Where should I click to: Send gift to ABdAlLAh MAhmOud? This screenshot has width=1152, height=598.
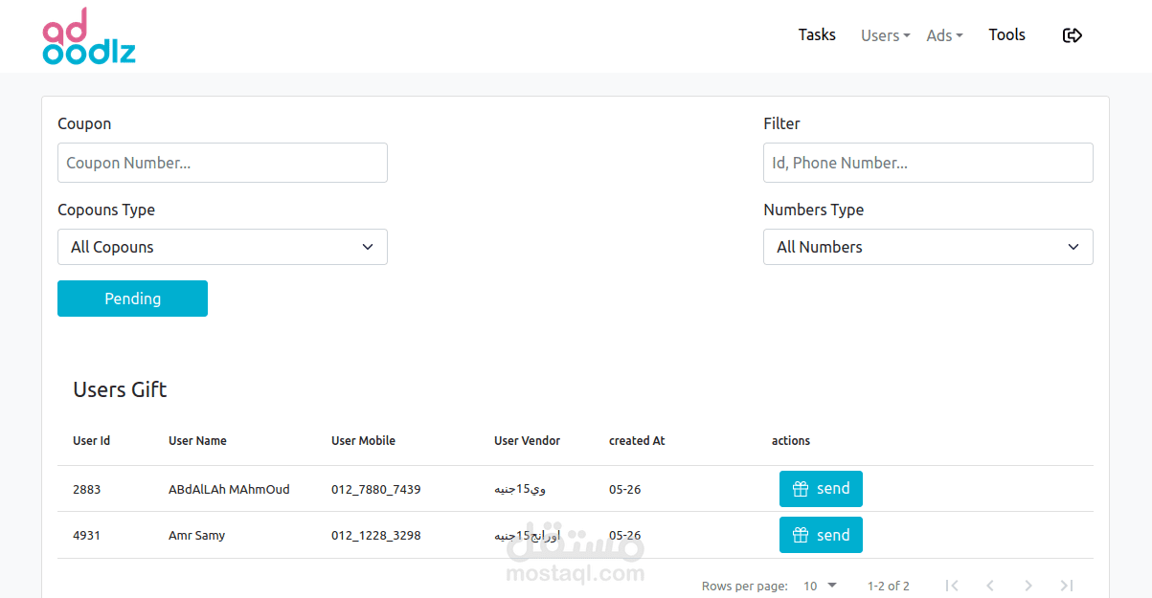(821, 489)
